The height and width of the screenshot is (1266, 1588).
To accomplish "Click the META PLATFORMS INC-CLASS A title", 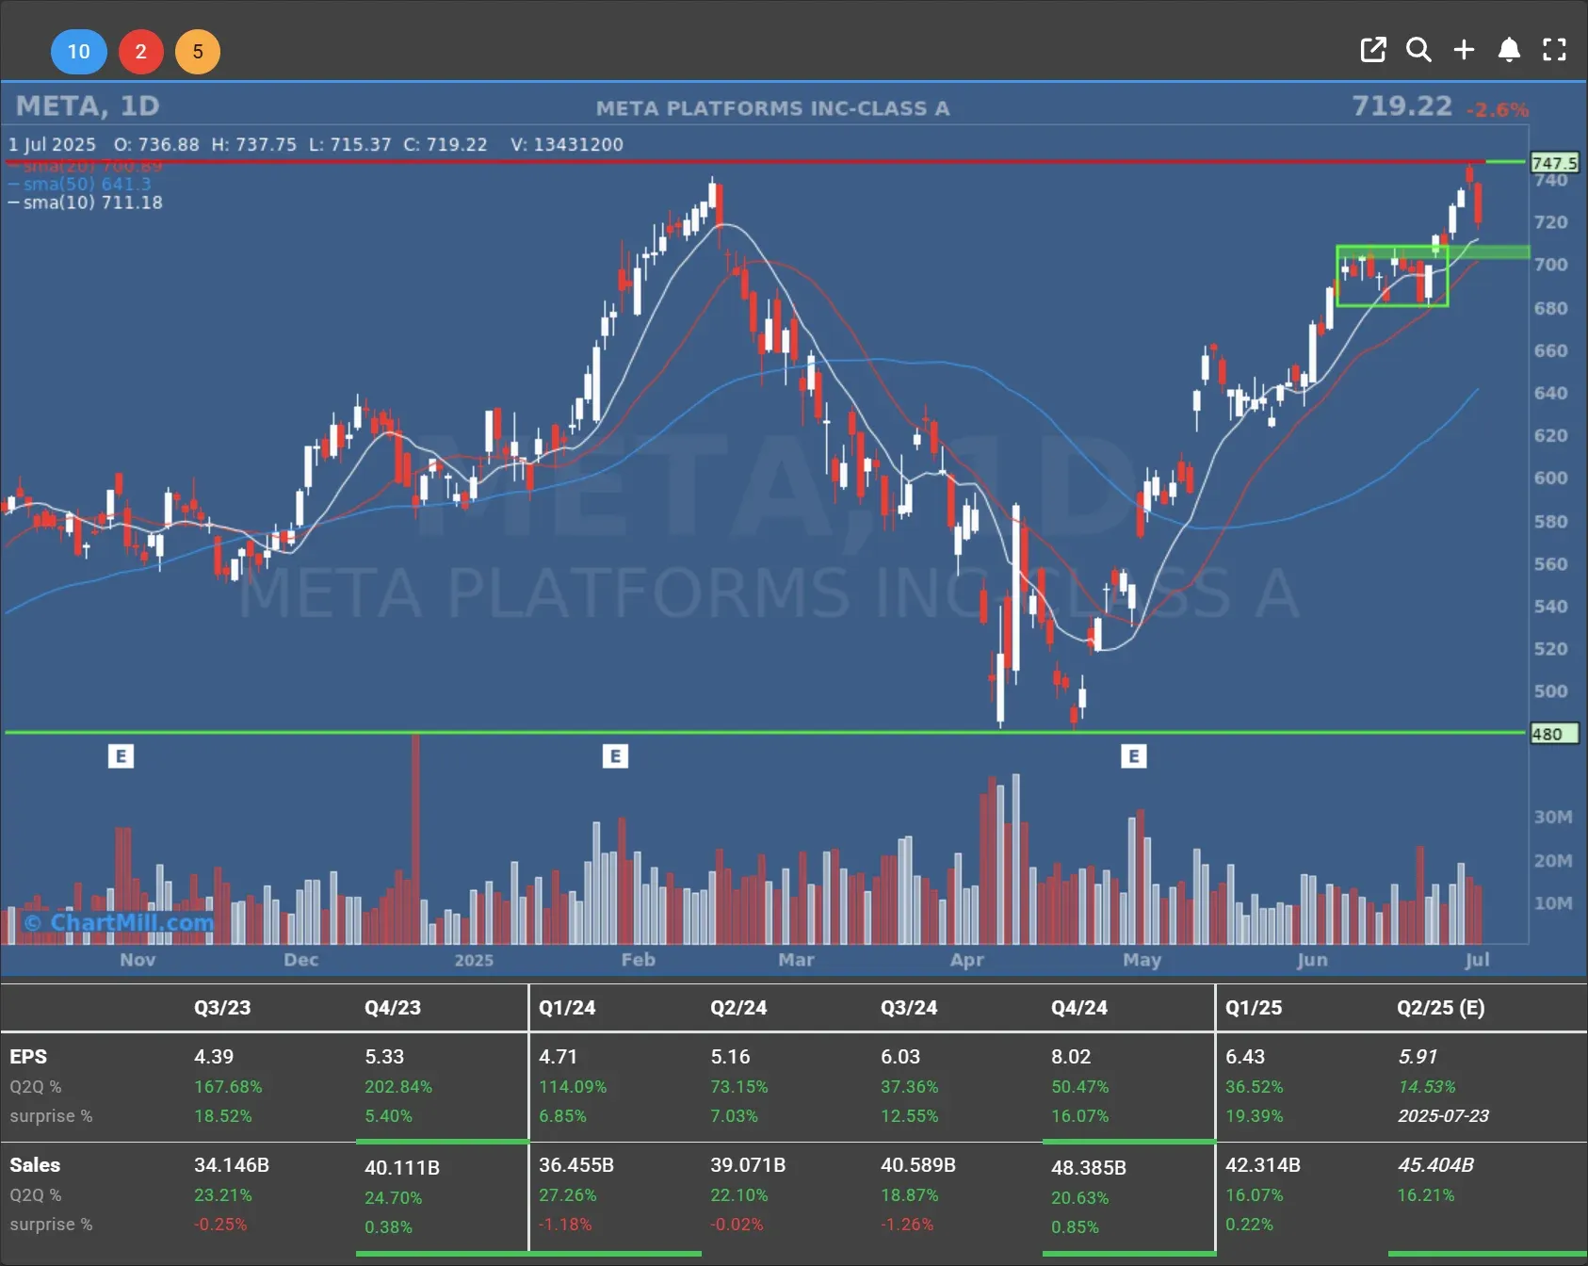I will [x=772, y=108].
